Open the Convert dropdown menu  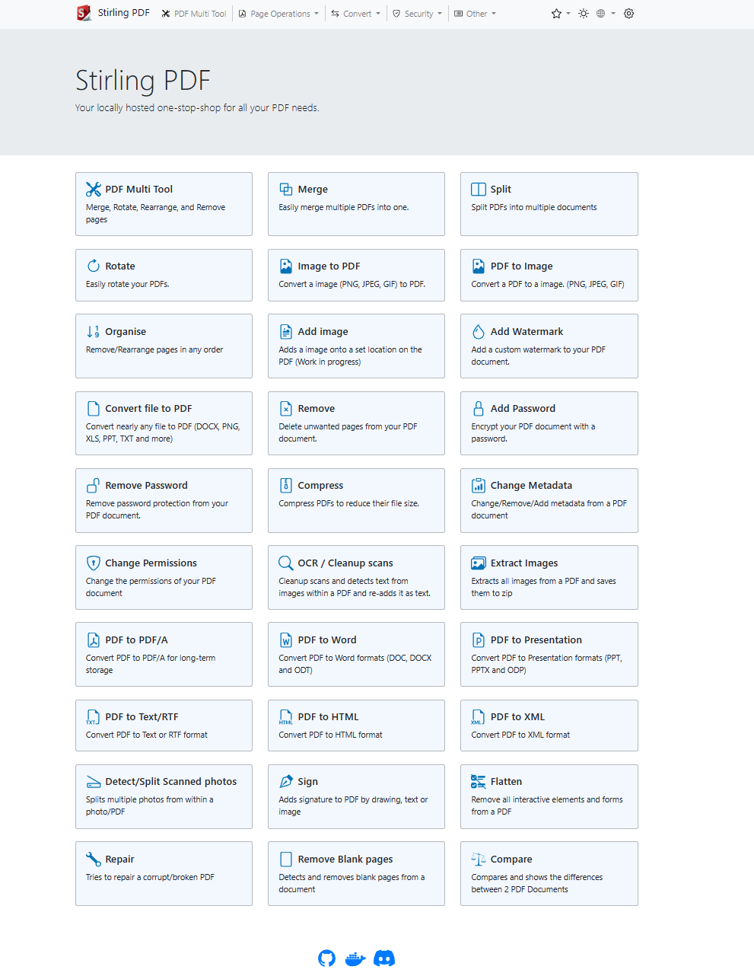pyautogui.click(x=356, y=14)
